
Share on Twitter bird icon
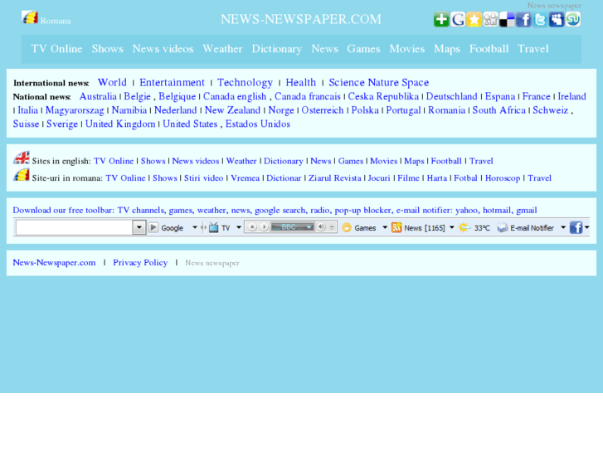540,19
